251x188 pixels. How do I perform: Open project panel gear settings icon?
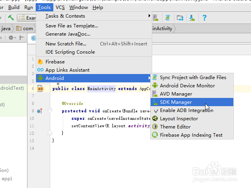coord(12,38)
